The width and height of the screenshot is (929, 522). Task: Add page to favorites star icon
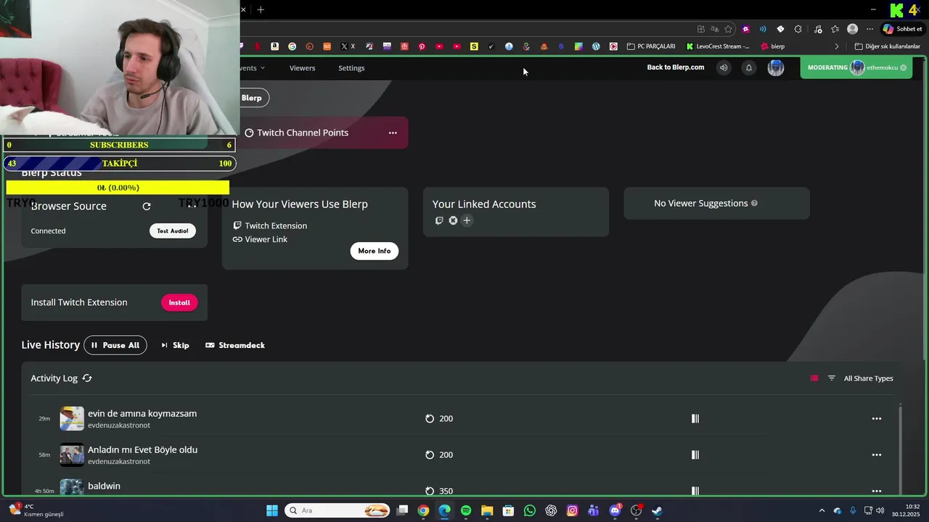[728, 29]
